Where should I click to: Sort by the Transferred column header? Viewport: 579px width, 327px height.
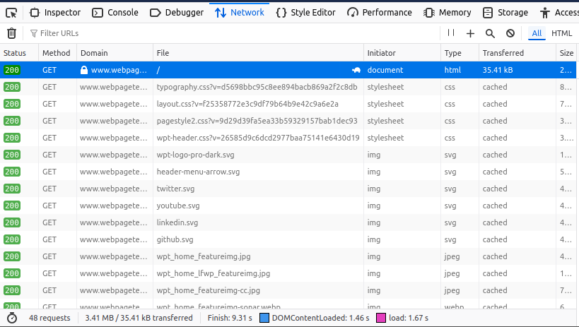tap(517, 53)
